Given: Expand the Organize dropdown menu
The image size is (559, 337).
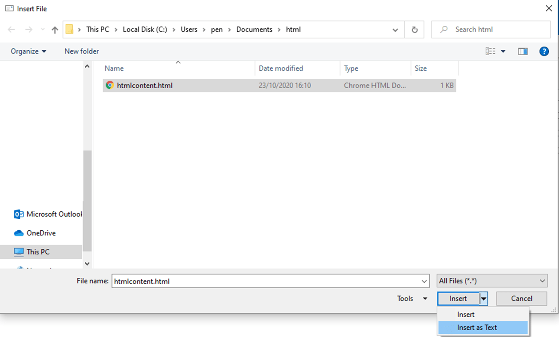Looking at the screenshot, I should click(x=28, y=51).
